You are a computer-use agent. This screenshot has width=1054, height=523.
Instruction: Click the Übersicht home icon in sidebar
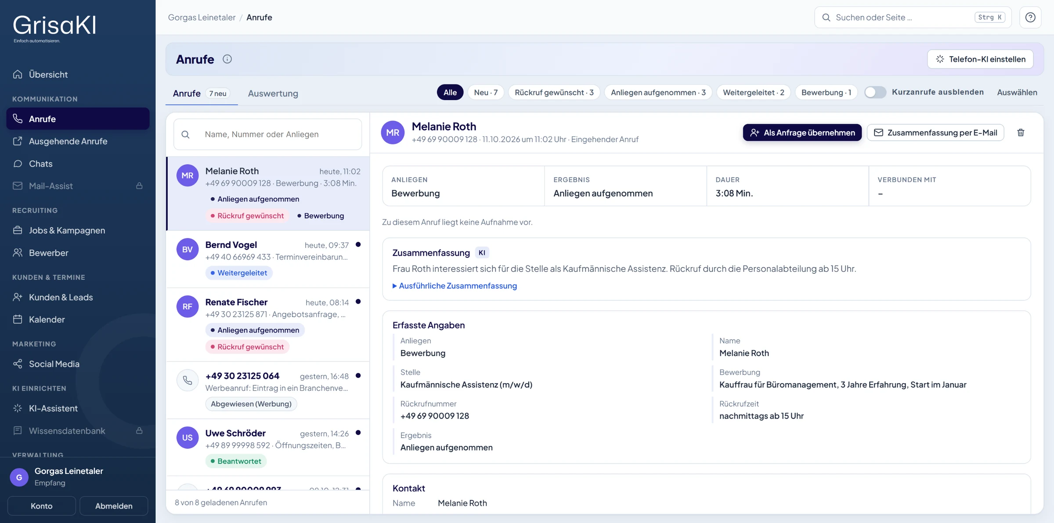click(18, 74)
